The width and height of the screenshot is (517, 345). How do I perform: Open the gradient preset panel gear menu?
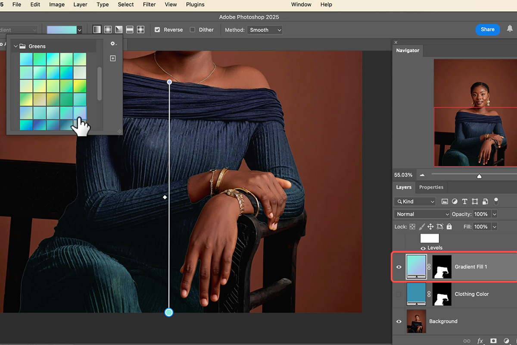click(113, 44)
